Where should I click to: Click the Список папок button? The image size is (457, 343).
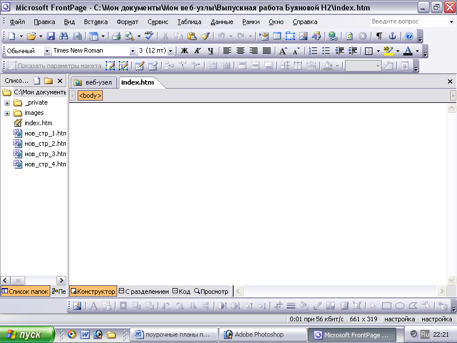25,292
